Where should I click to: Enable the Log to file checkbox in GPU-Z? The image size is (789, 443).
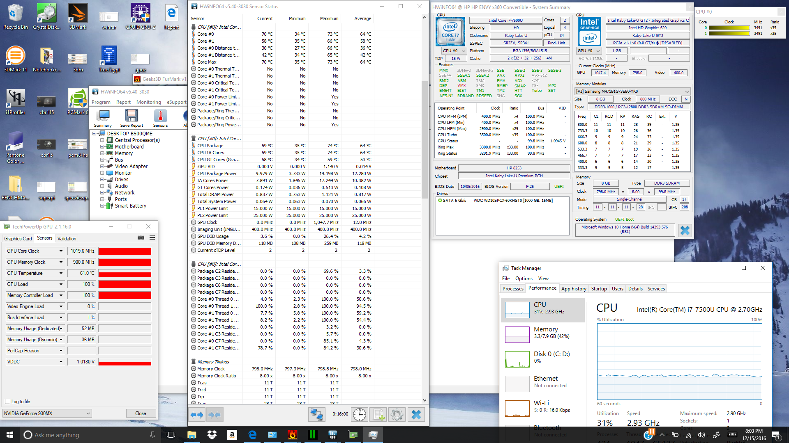pos(7,402)
